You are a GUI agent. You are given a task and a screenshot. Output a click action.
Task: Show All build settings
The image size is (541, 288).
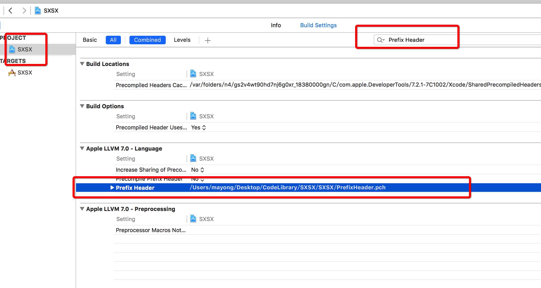pyautogui.click(x=113, y=40)
